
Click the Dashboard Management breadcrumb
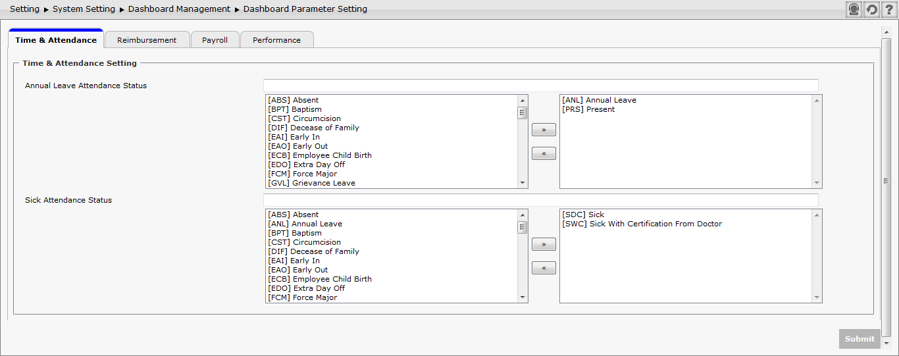tap(179, 9)
